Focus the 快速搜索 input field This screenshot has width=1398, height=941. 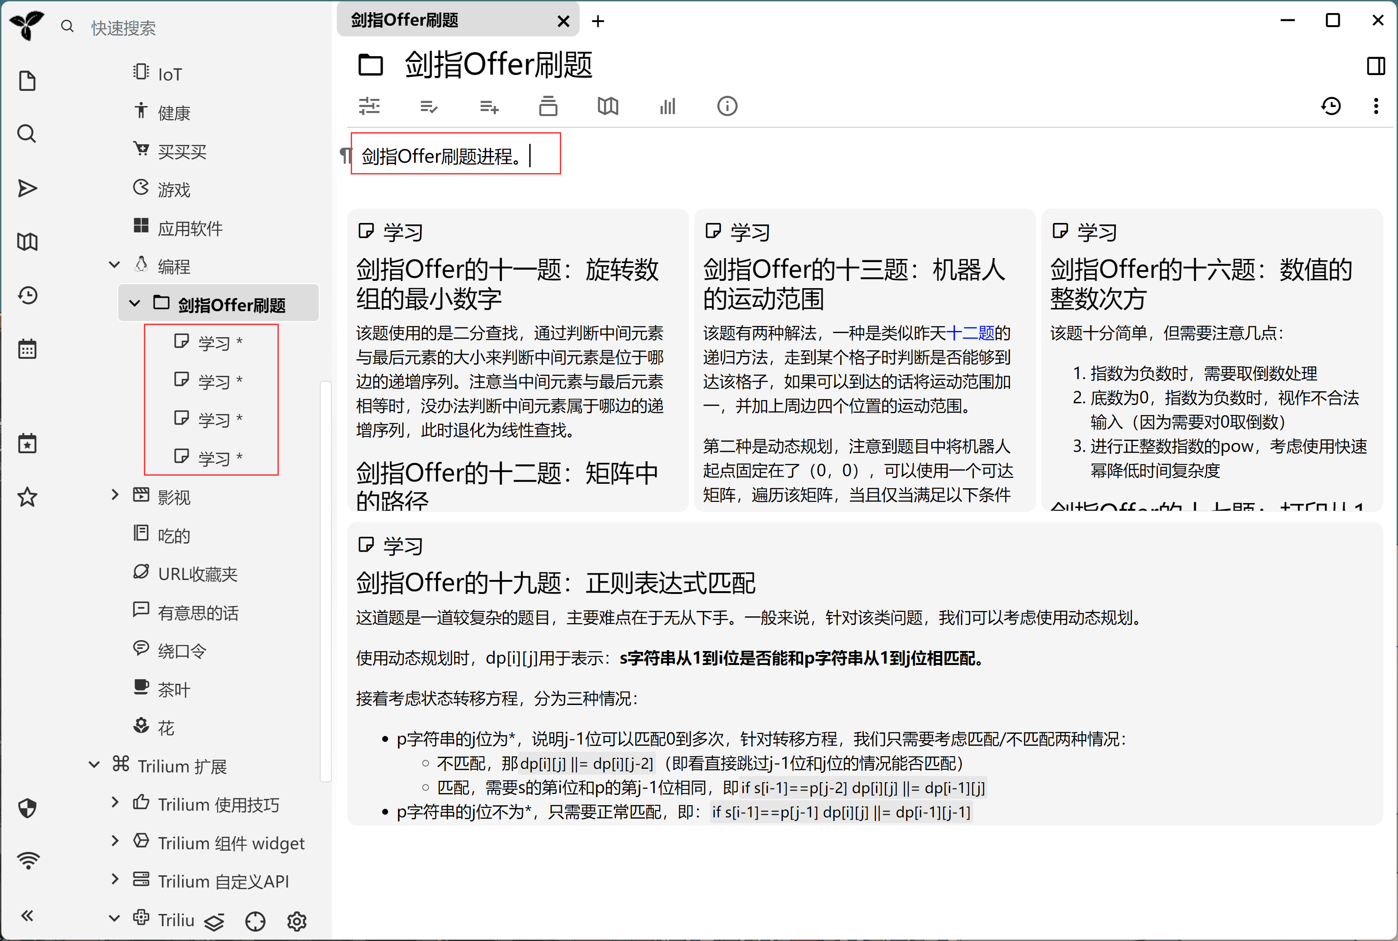point(204,27)
